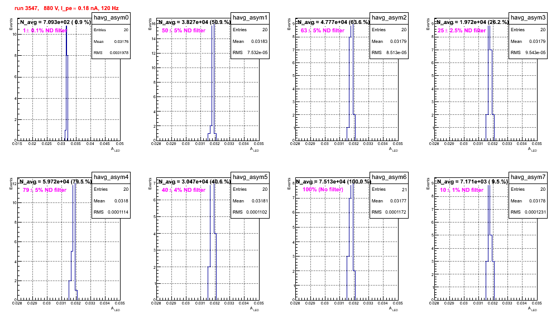Click the Mean row in havg_asym3 box

[528, 41]
